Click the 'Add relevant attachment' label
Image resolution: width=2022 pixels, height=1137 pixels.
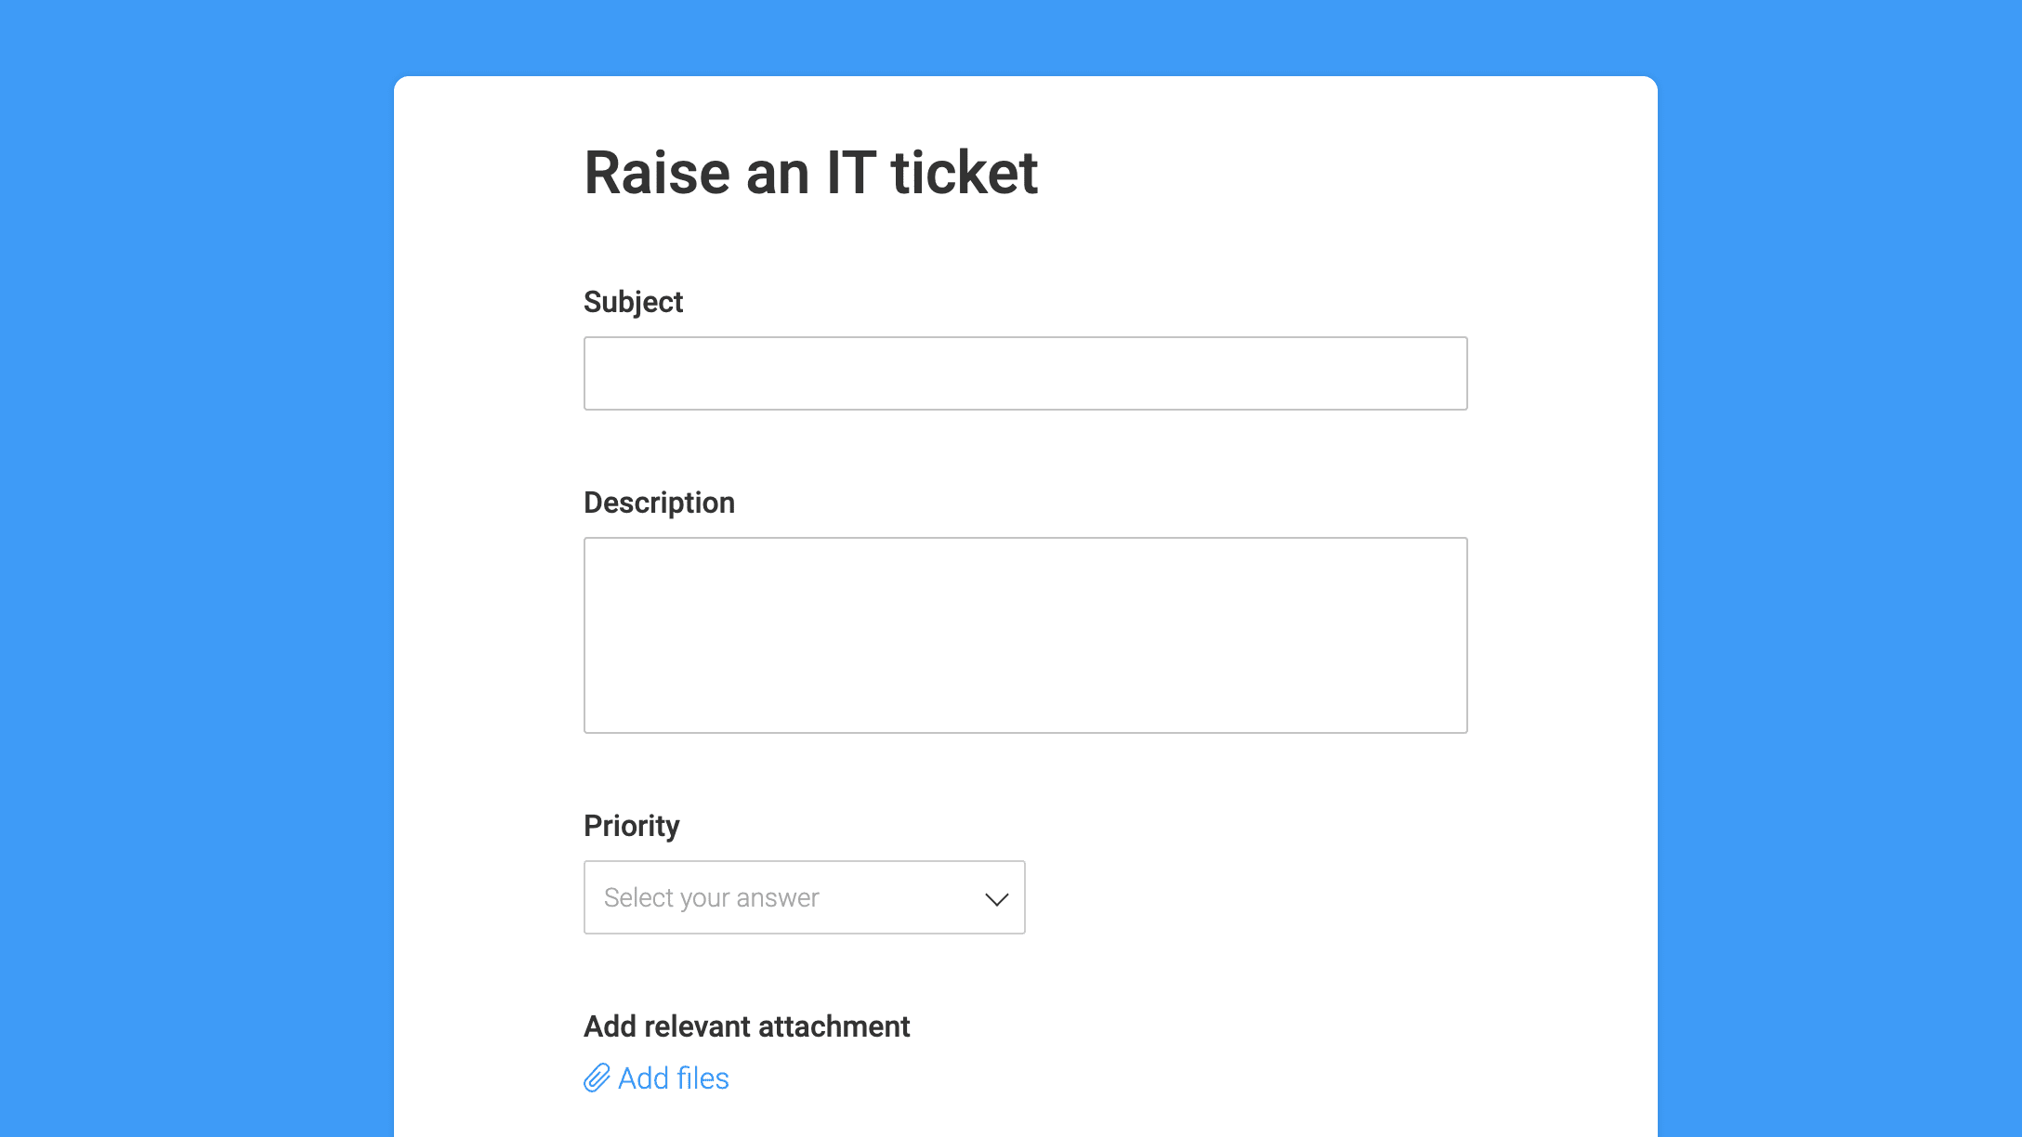[746, 1026]
